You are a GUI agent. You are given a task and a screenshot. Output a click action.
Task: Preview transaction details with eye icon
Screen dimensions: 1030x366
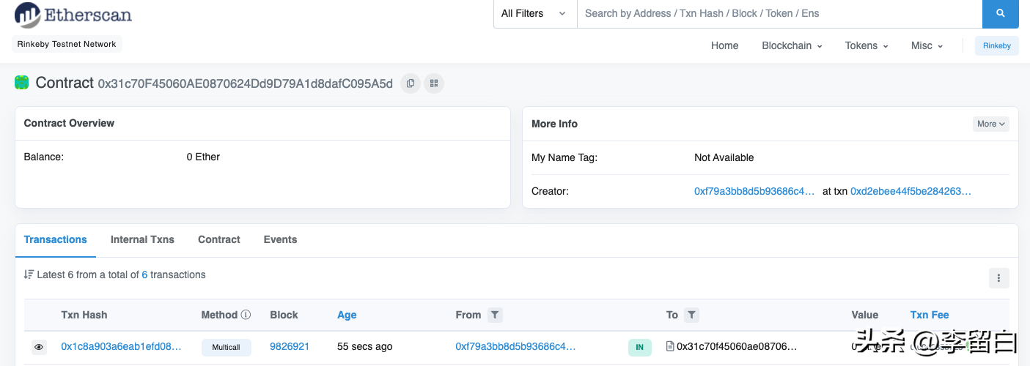(x=39, y=347)
